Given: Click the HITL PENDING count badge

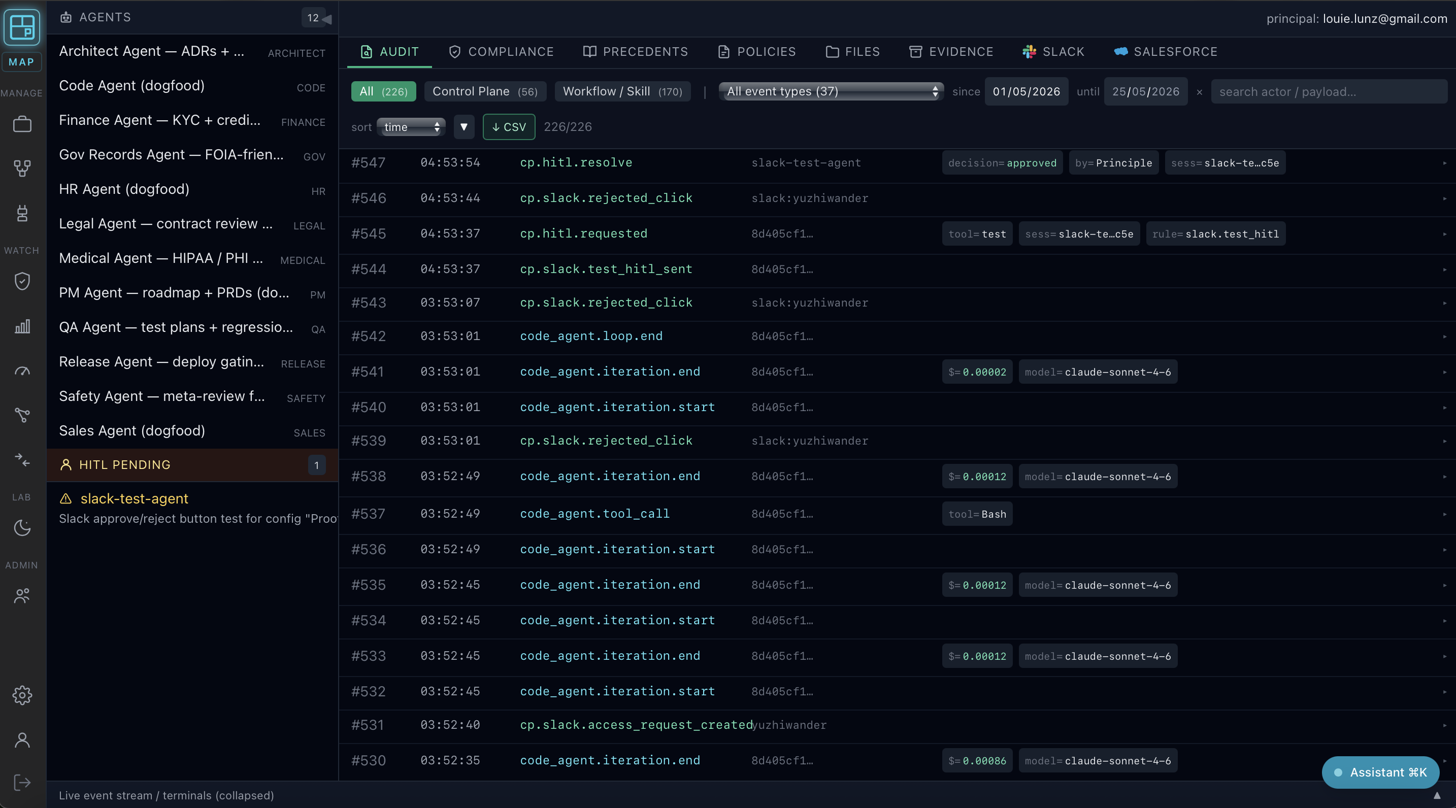Looking at the screenshot, I should pos(316,465).
